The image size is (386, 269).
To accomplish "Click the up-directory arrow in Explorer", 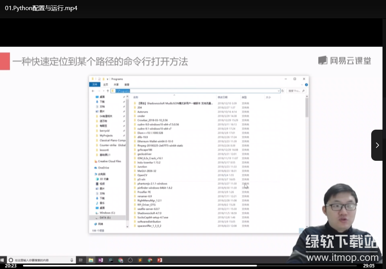I will [x=108, y=91].
